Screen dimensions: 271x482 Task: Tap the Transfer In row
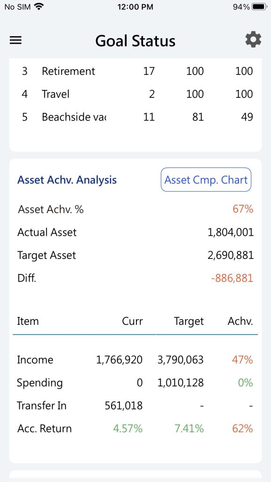click(135, 405)
